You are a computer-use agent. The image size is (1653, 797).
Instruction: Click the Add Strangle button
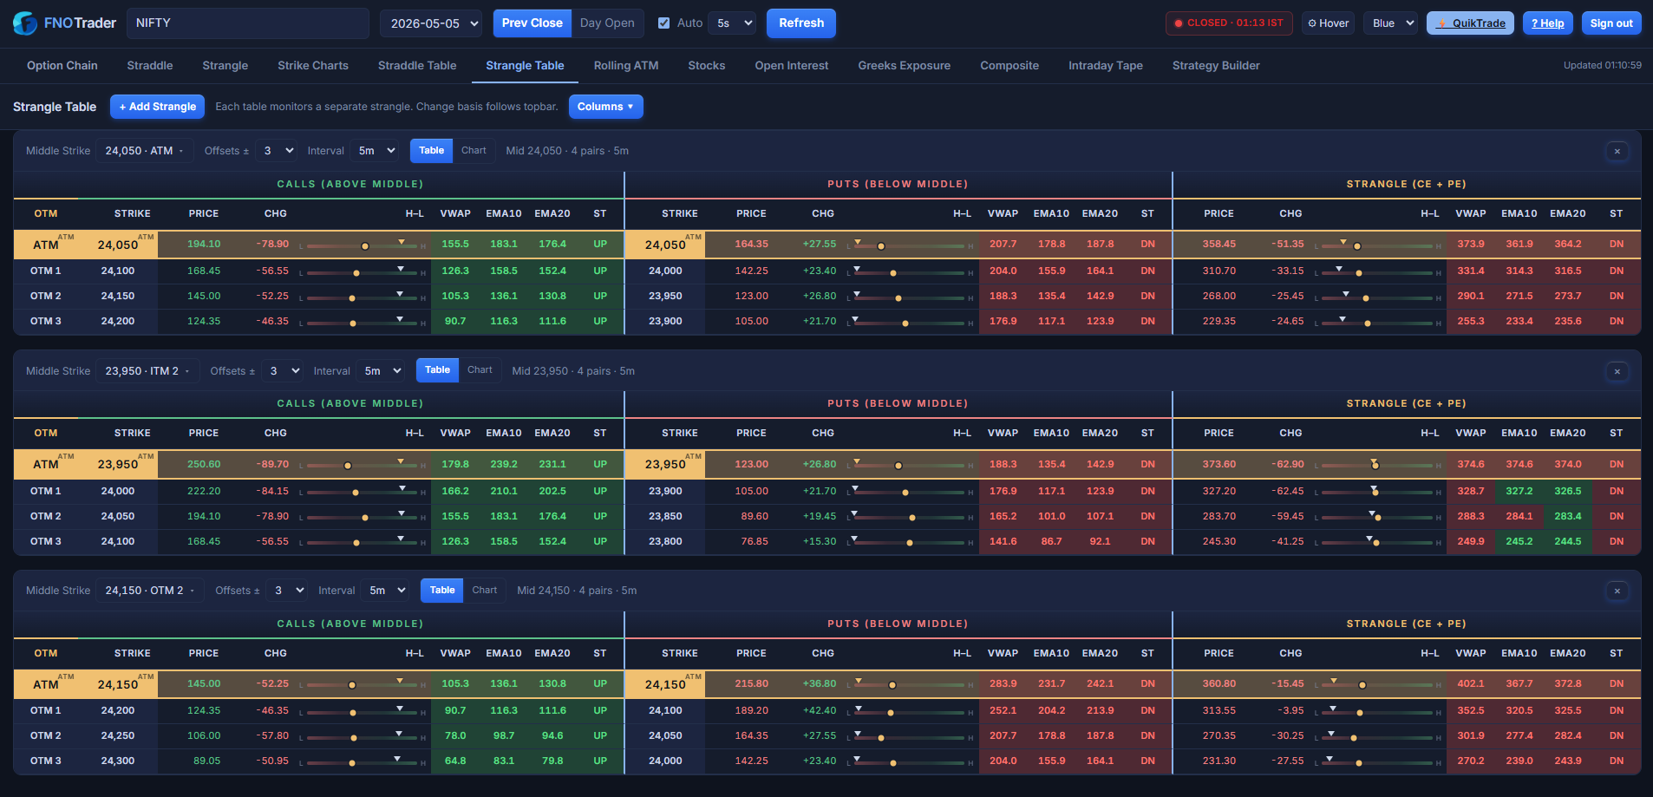157,107
